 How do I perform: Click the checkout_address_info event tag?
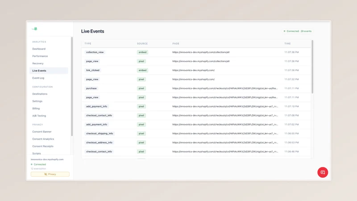(99, 142)
